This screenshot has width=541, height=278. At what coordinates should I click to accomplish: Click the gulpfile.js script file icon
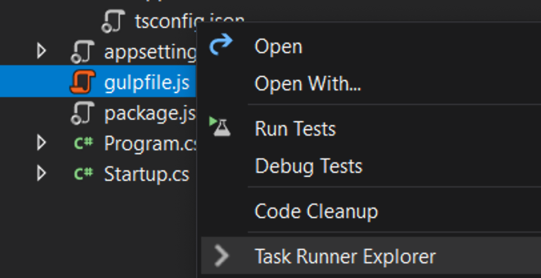(x=83, y=82)
